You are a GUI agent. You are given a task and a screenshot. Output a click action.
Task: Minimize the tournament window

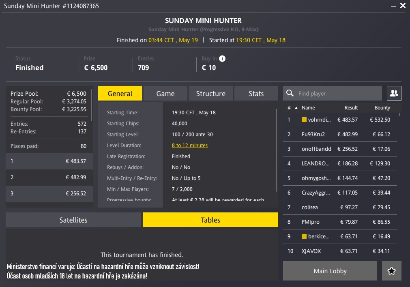coord(393,6)
